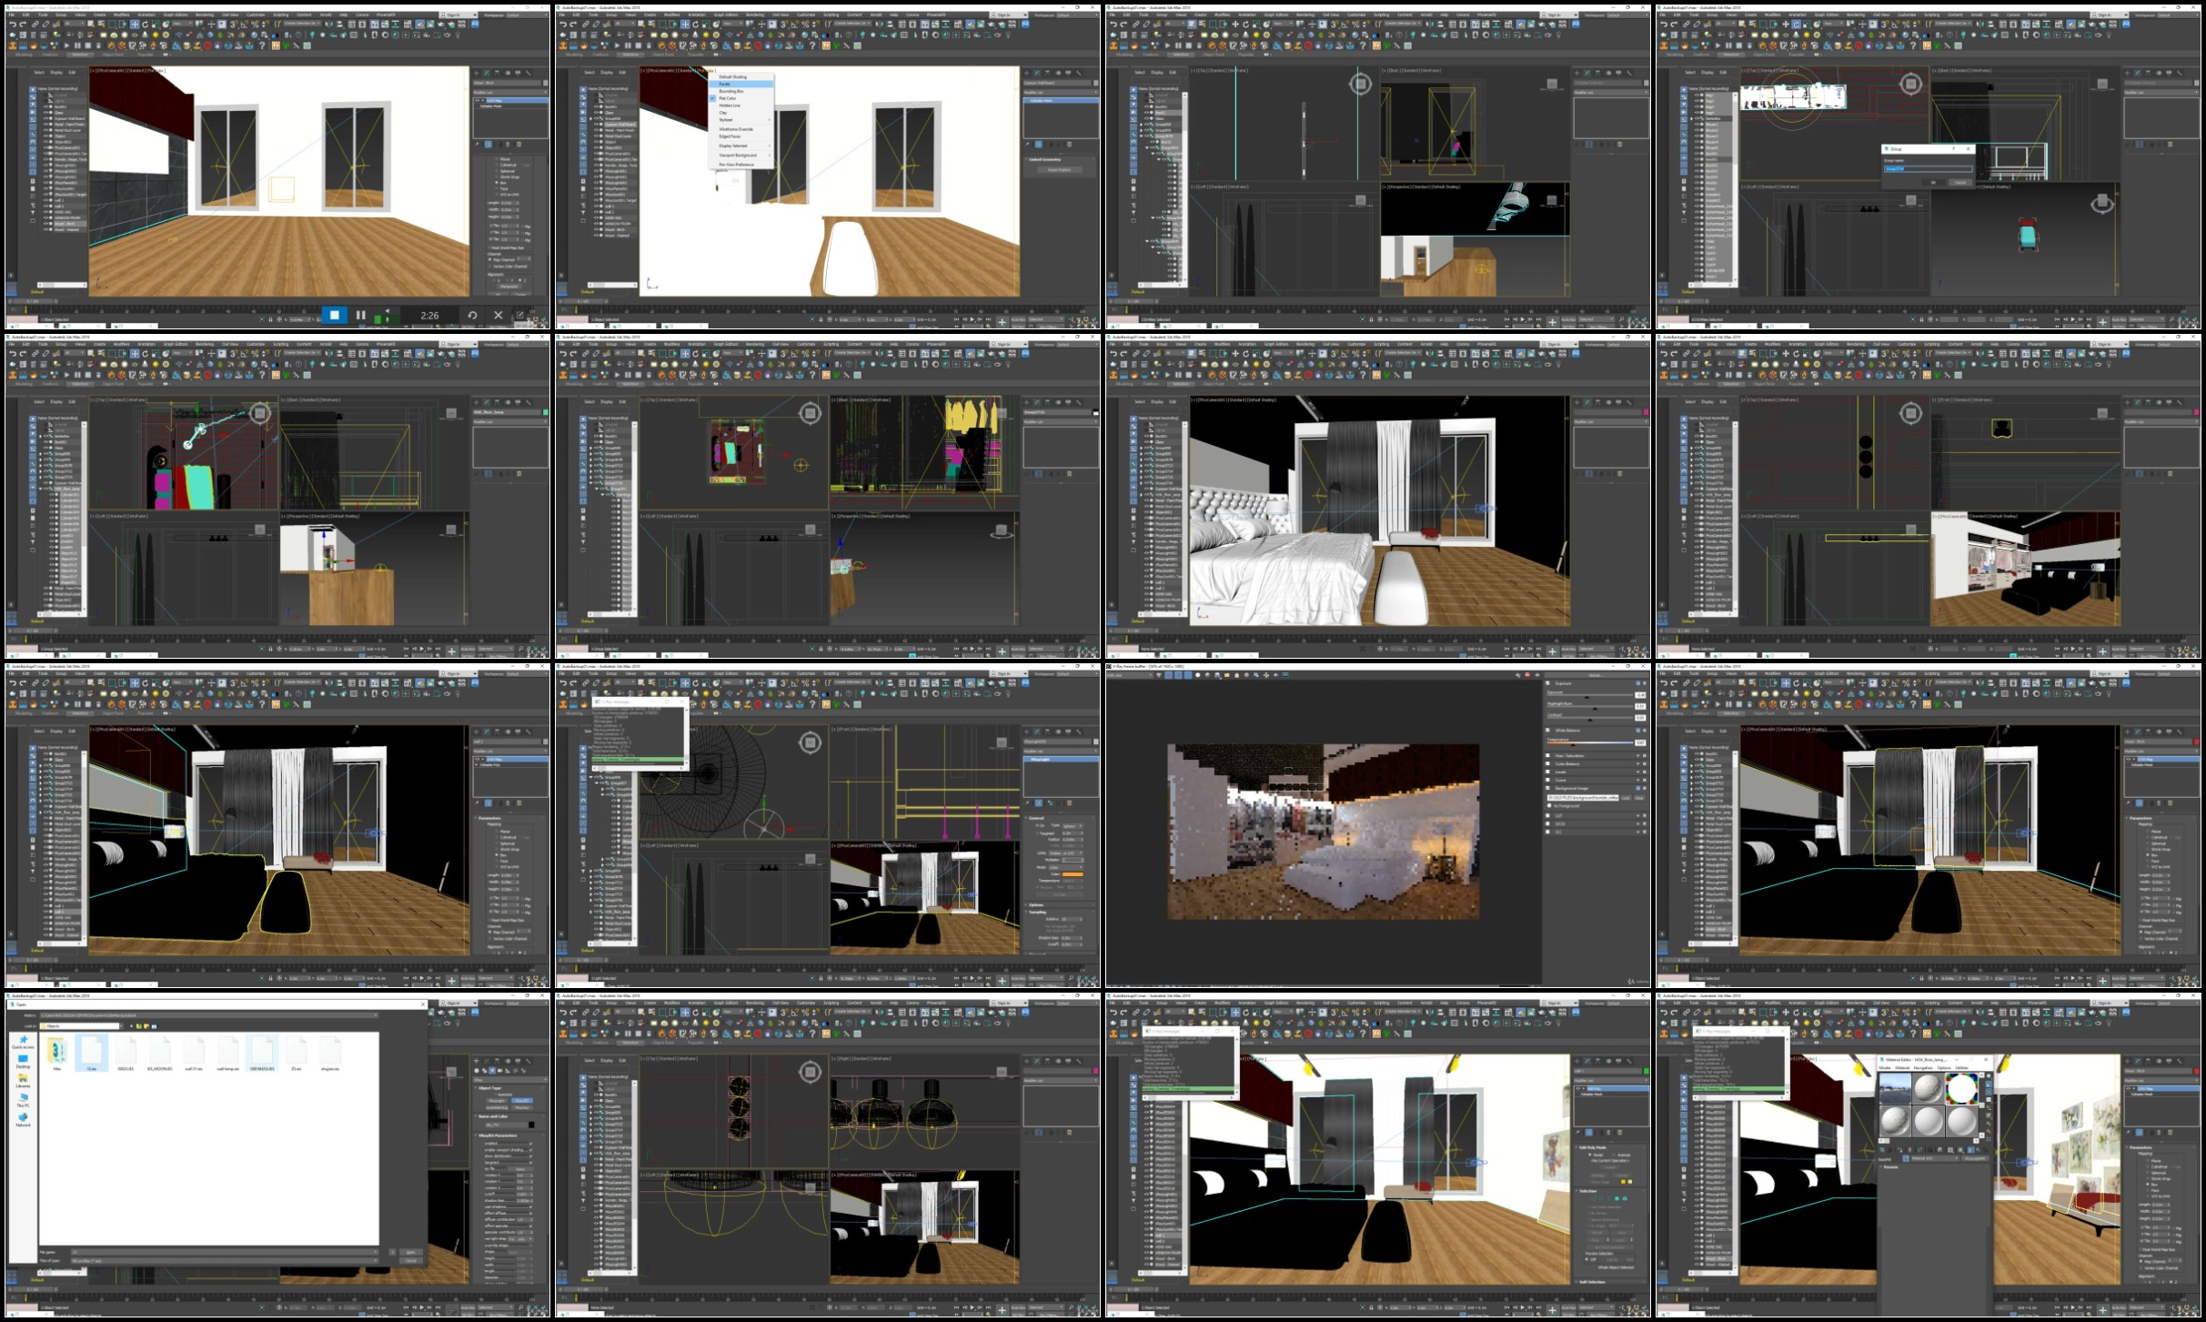Image resolution: width=2206 pixels, height=1322 pixels.
Task: Expand Viewport Background submenu in the shading menu
Action: 740,155
